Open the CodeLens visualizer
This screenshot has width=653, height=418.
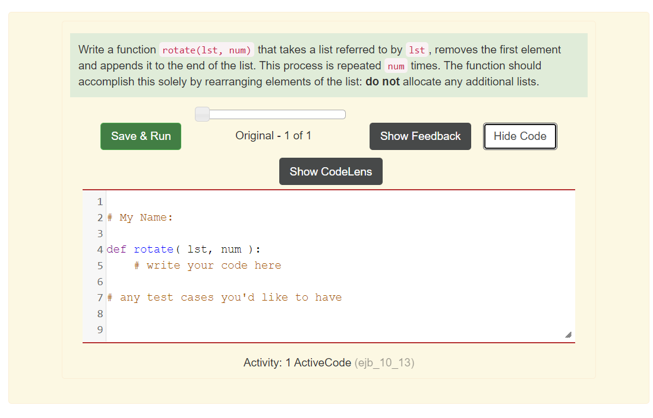(330, 171)
